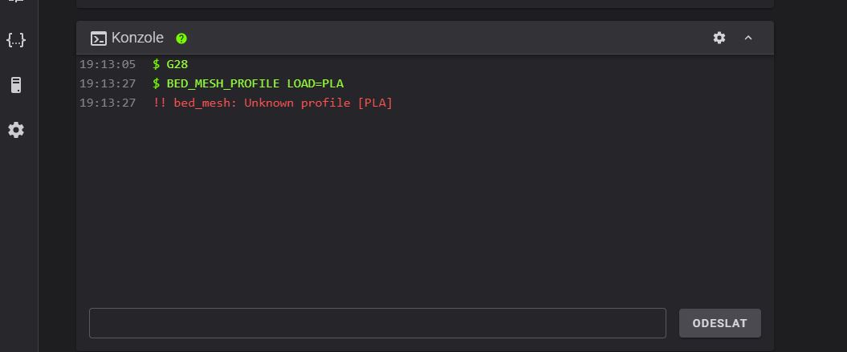The image size is (847, 352).
Task: Focus the console command input field
Action: click(377, 323)
